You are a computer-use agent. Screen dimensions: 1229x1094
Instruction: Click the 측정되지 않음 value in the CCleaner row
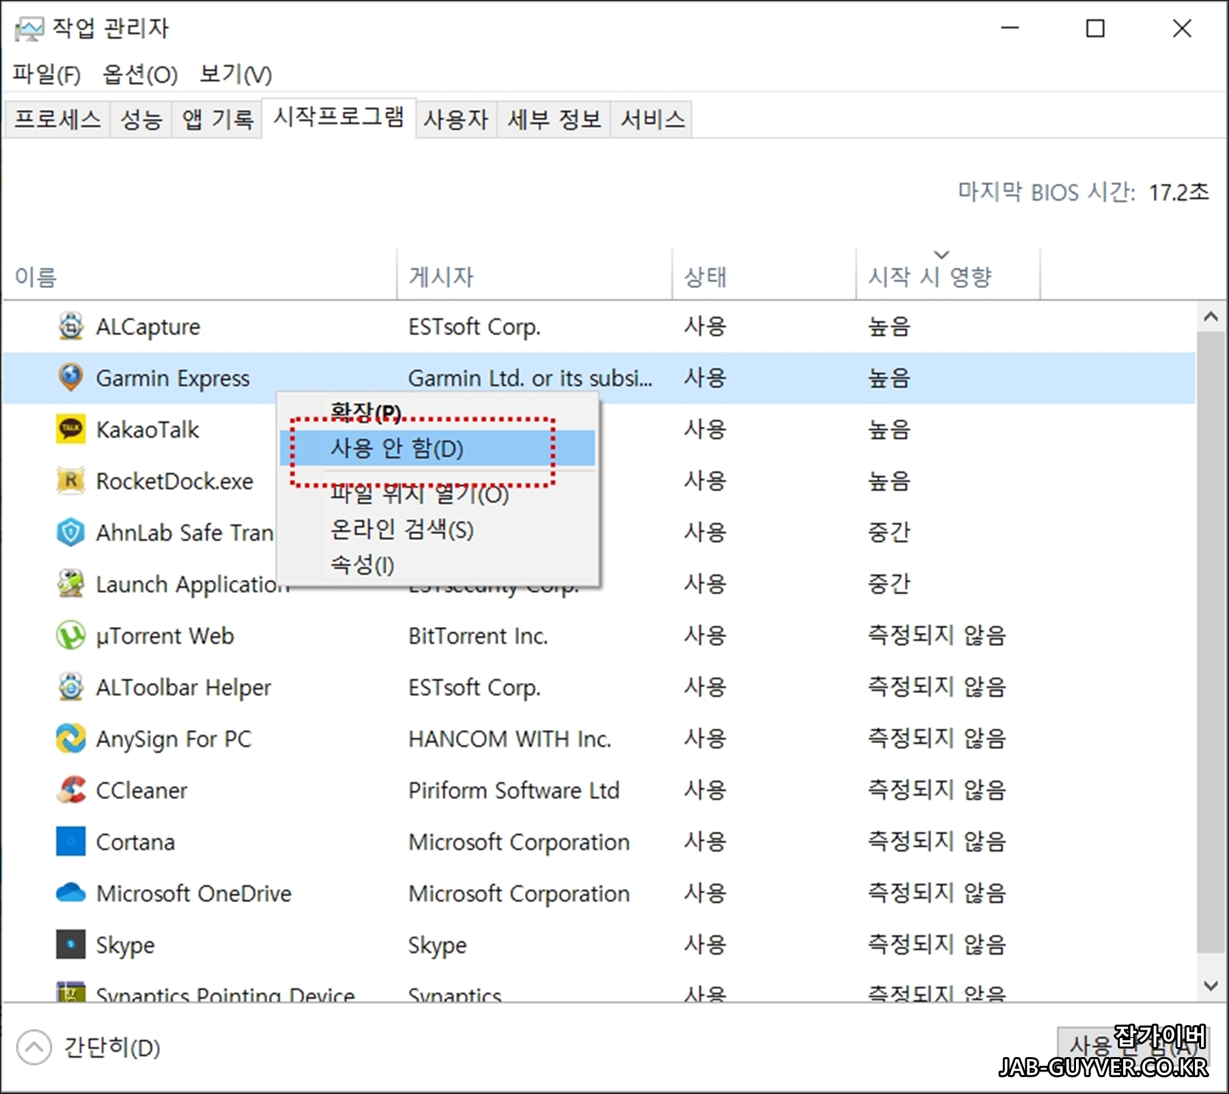(x=937, y=790)
